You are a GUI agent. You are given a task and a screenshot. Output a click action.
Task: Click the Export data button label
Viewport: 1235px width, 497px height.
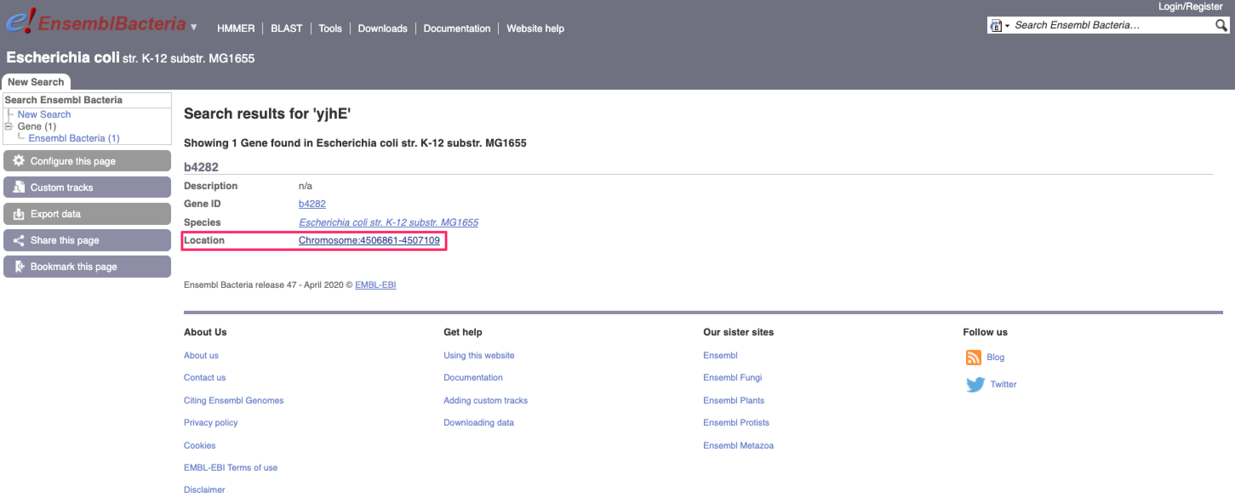56,214
